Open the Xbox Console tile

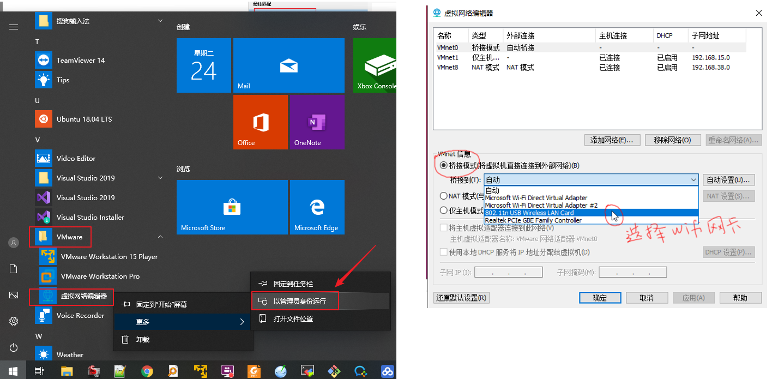(x=375, y=65)
